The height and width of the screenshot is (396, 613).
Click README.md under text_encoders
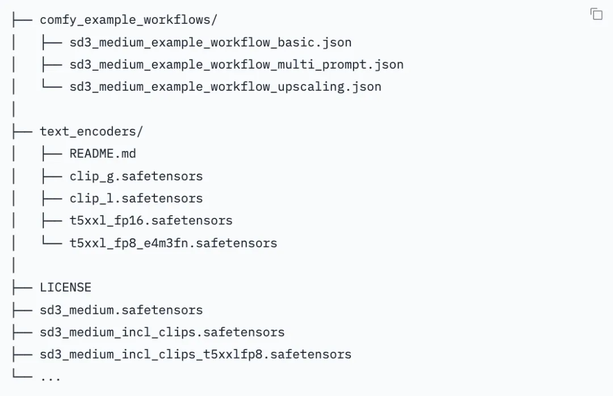coord(103,154)
